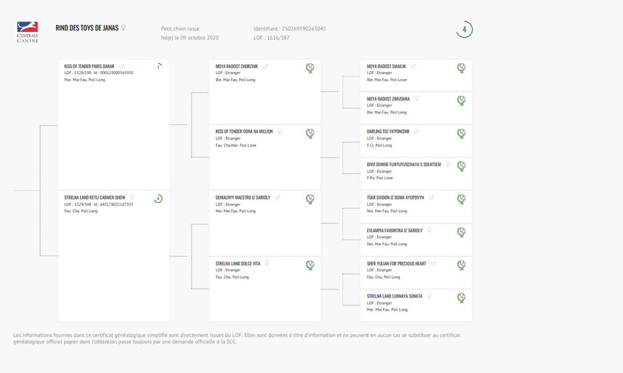Select Evlampia Favoritka Iz Sarioly name
The width and height of the screenshot is (623, 373).
coord(395,230)
